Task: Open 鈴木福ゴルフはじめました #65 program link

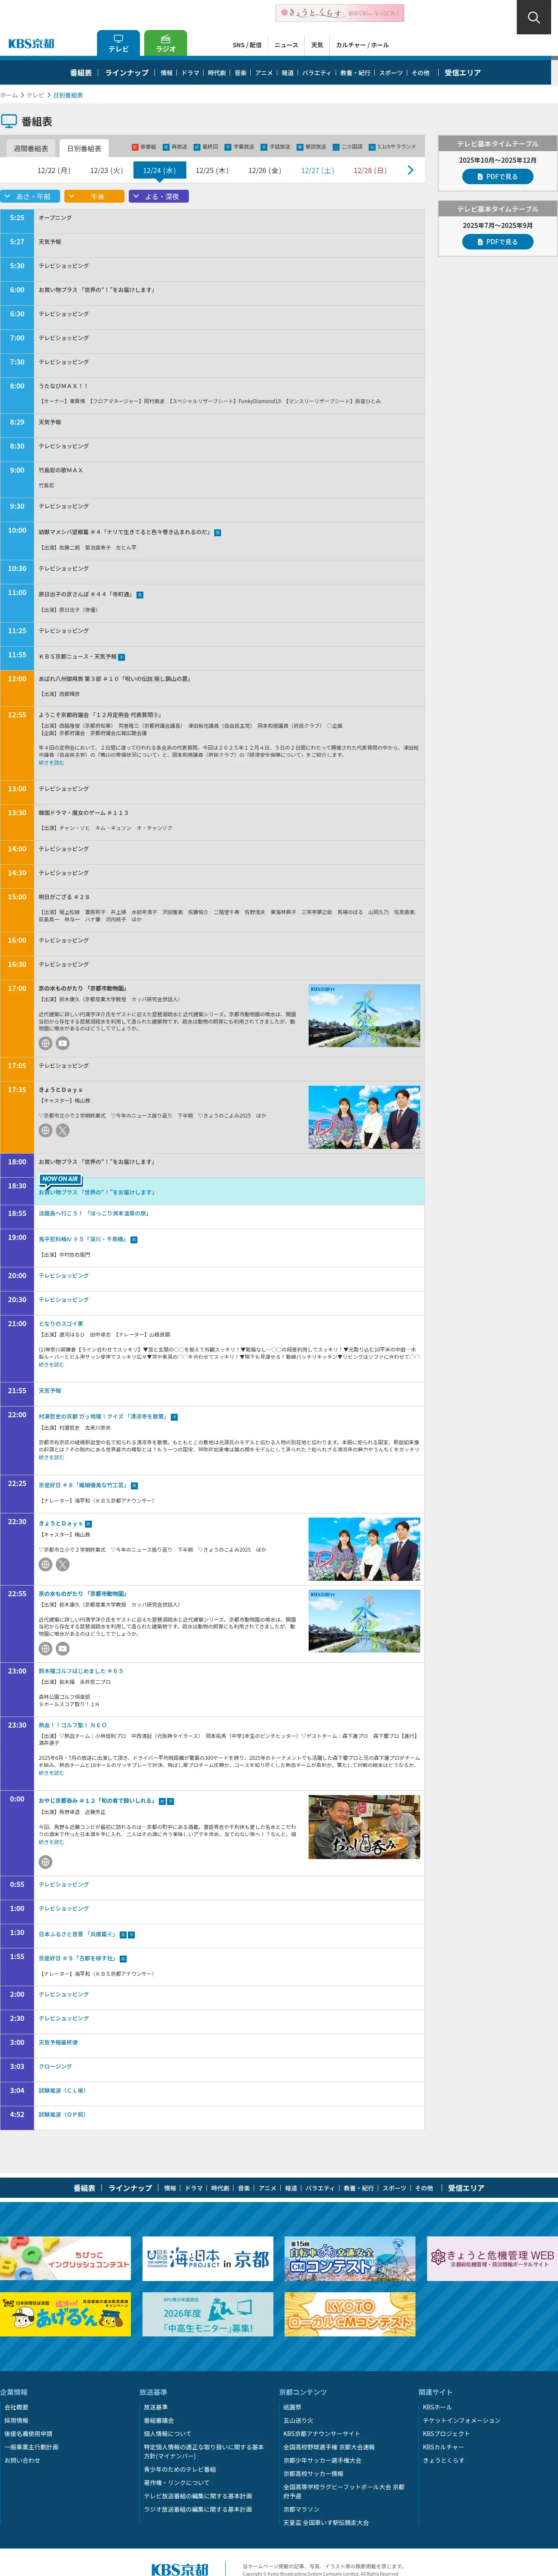Action: pyautogui.click(x=81, y=1671)
